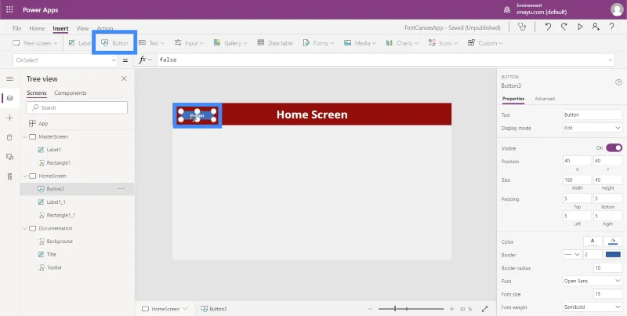Zoom in with the plus icon
The height and width of the screenshot is (316, 627).
452,309
